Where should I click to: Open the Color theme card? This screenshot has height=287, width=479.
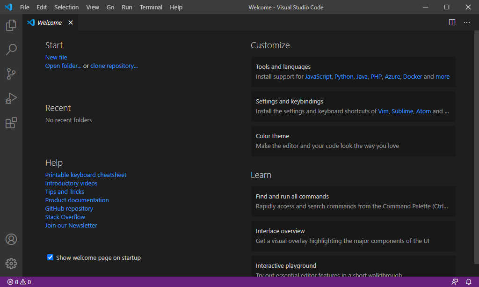pos(353,141)
